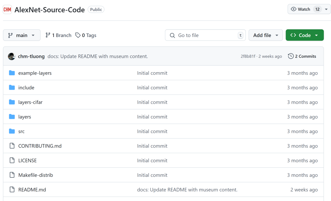Open chm-tluong's user profile link
The image size is (331, 201).
coord(31,56)
